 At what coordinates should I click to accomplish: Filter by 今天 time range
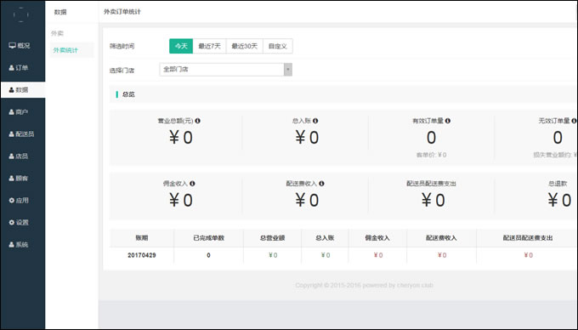181,46
